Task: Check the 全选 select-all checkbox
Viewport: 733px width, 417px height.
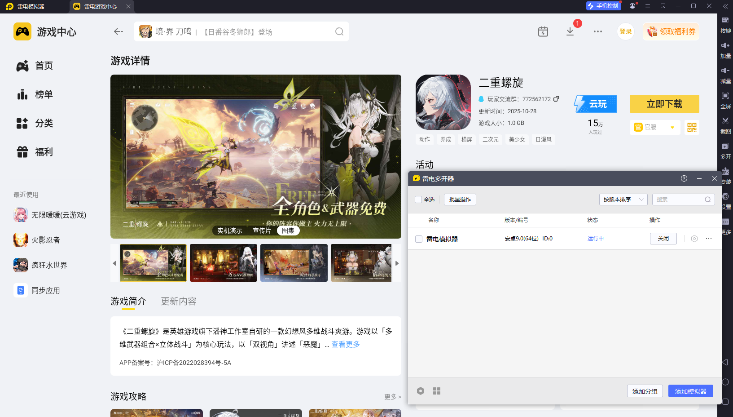Action: tap(418, 200)
